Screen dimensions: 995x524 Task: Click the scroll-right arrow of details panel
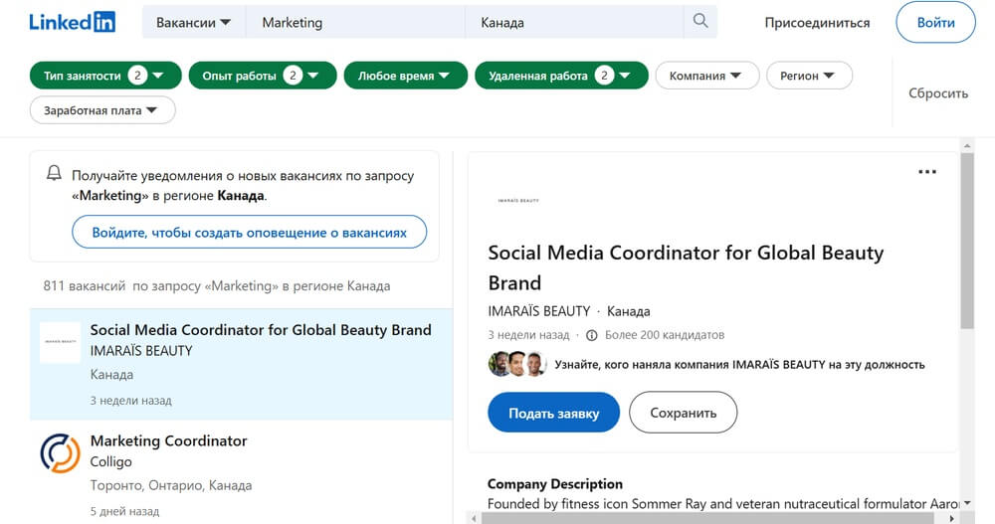[951, 518]
